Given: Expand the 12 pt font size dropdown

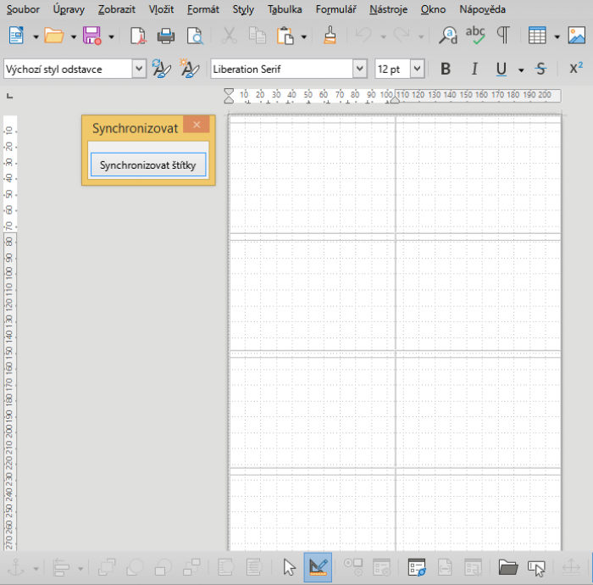Looking at the screenshot, I should tap(417, 69).
